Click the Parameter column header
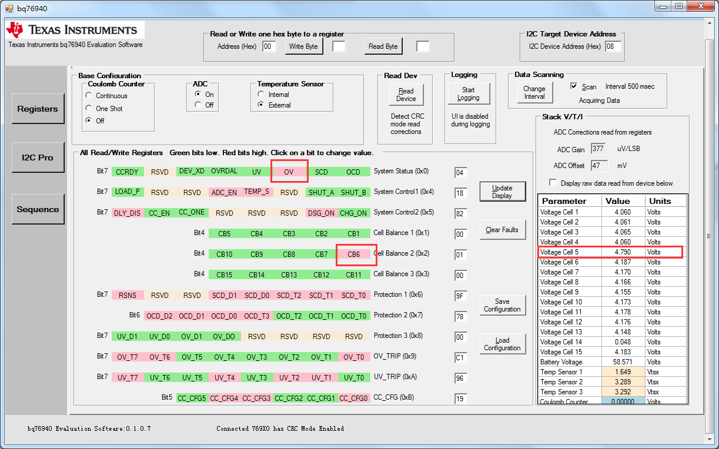719x449 pixels. 571,201
